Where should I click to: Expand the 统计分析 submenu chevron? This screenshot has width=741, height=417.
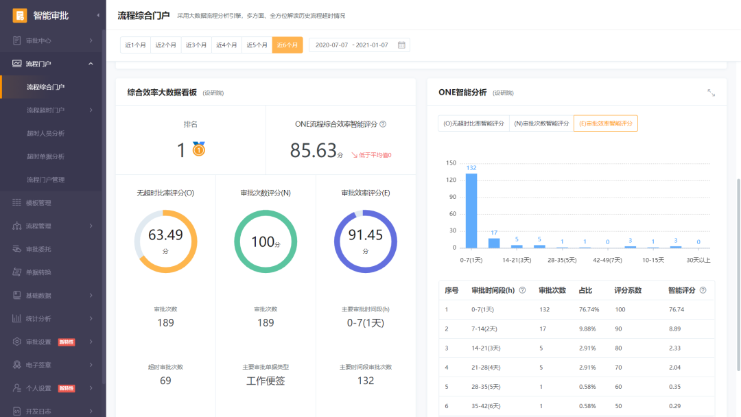coord(91,318)
